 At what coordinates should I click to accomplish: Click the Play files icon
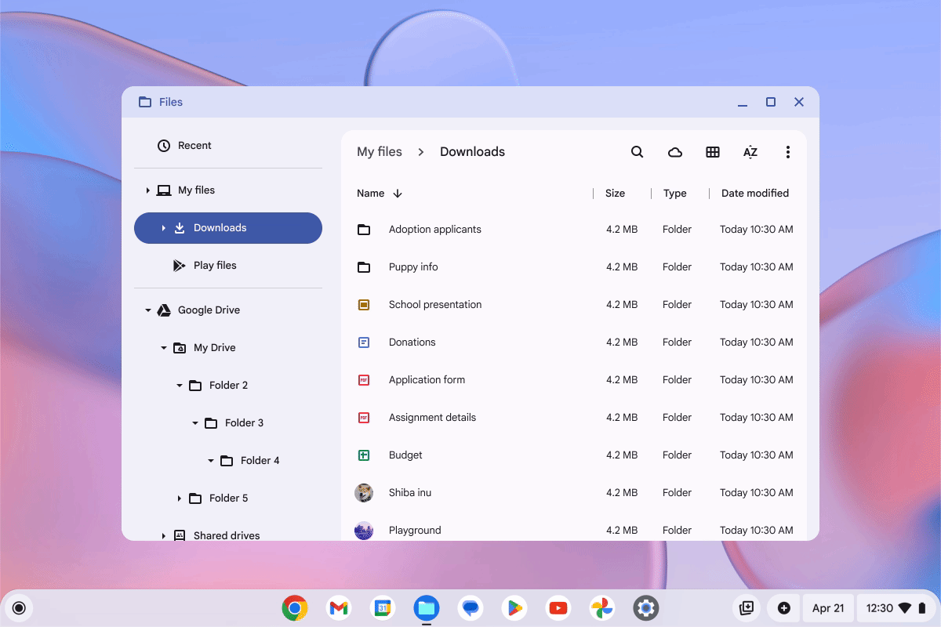[x=180, y=266]
